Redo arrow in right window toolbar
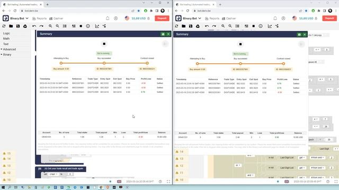 click(x=214, y=26)
